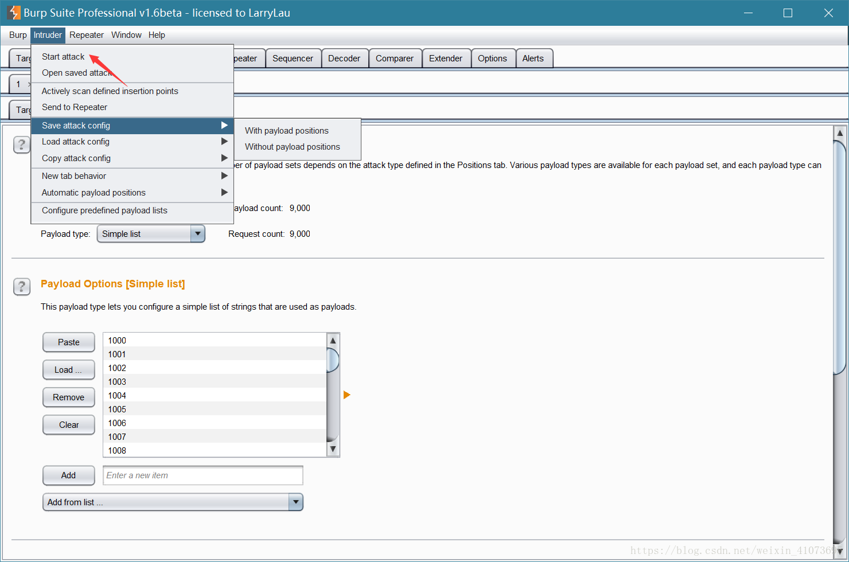Maximize the Burp Suite window

click(x=788, y=13)
